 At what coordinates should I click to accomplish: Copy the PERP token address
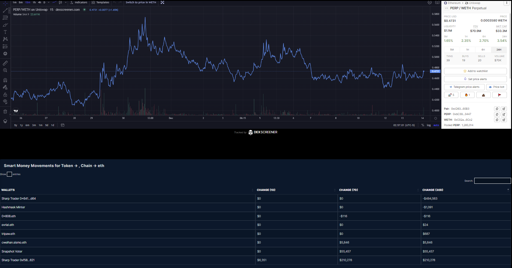pos(497,114)
